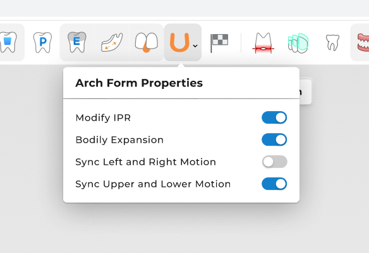Screen dimensions: 369x253
Task: Select the orange arch form U tool
Action: click(x=179, y=42)
